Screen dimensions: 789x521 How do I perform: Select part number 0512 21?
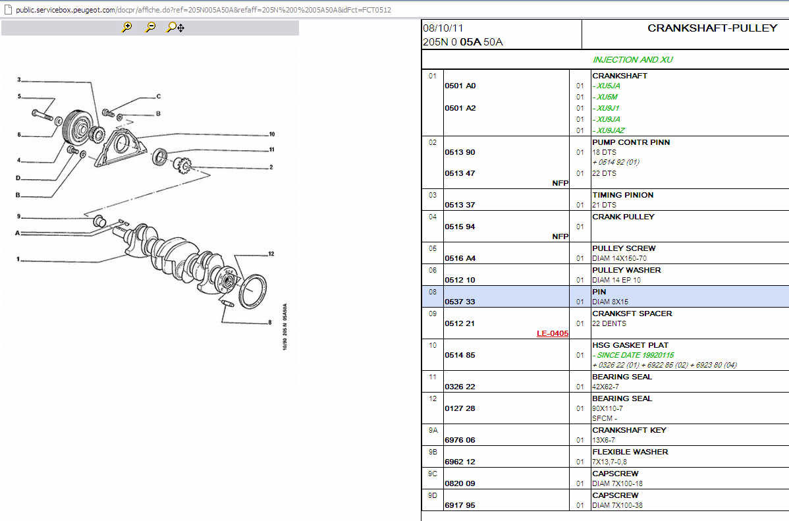tap(460, 323)
